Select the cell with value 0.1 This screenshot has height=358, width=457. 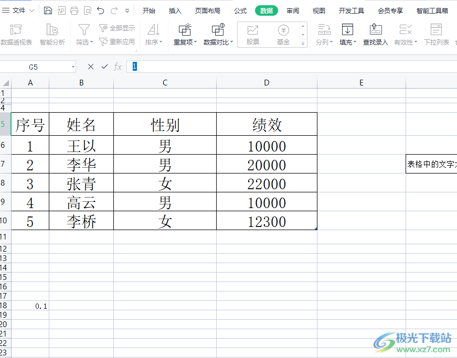coord(30,306)
